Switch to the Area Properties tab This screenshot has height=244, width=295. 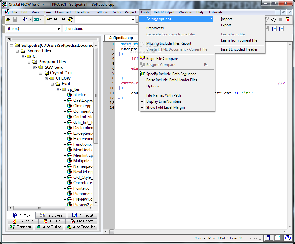[x=81, y=227]
